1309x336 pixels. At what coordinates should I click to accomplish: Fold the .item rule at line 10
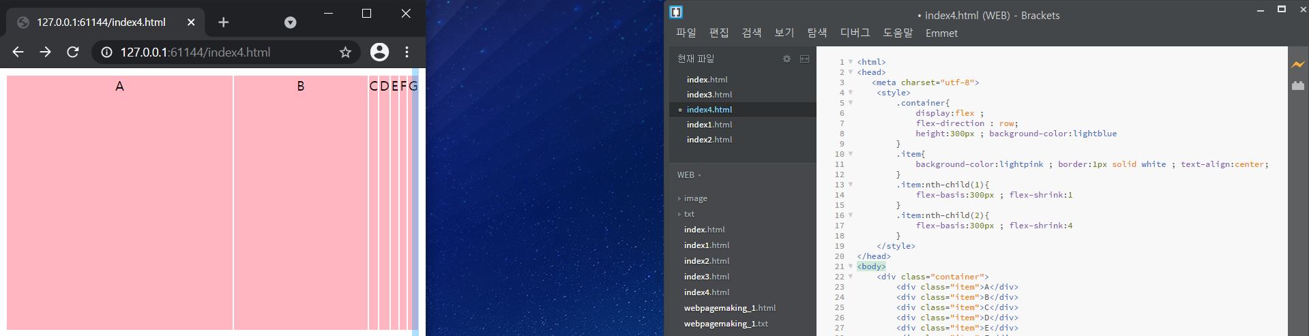click(x=851, y=154)
